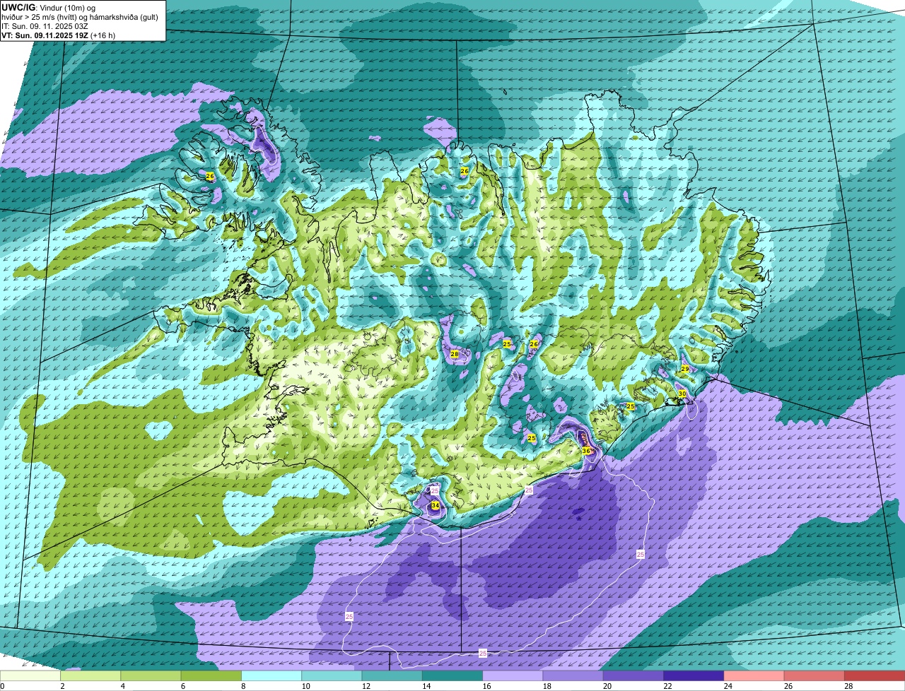Viewport: 905px width, 691px height.
Task: Click the yellow max gust label "30"
Action: click(682, 394)
